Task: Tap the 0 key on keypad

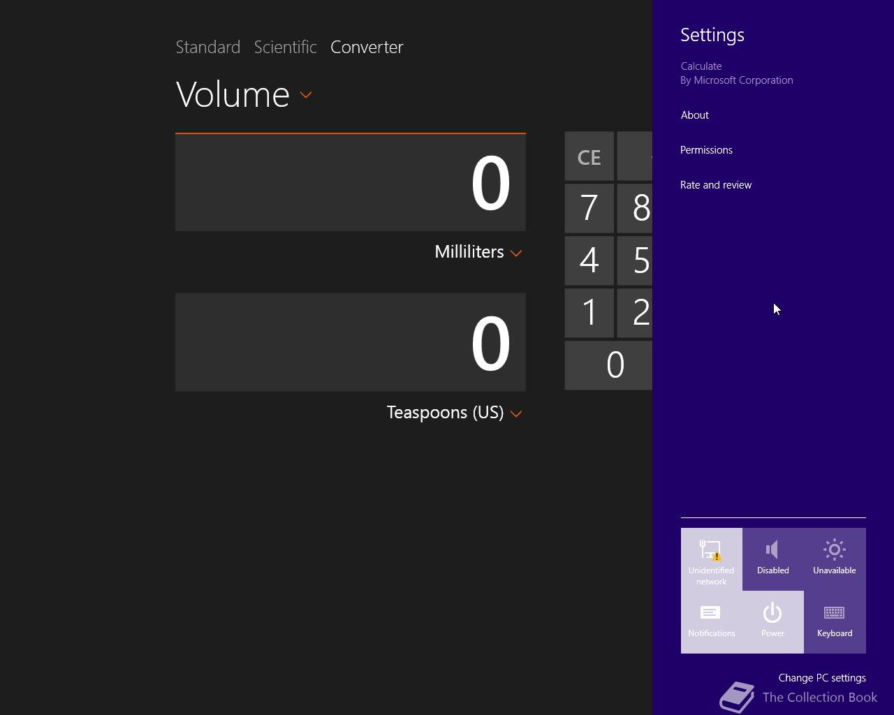Action: point(608,365)
